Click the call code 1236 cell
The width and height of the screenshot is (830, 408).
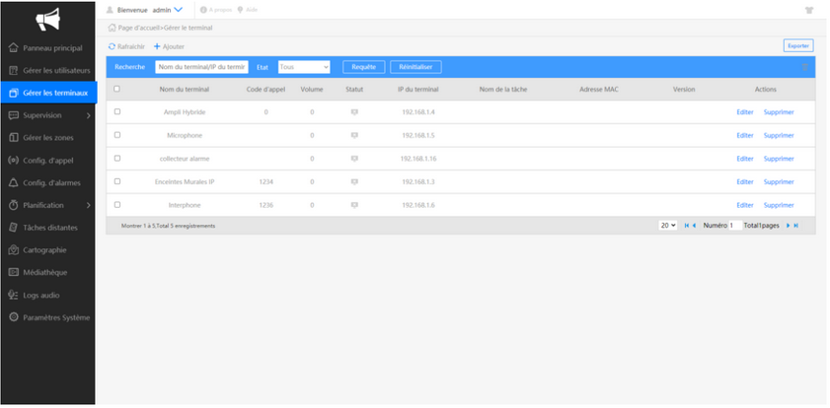(265, 205)
